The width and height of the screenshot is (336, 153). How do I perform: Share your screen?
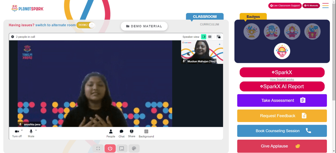[x=132, y=134]
